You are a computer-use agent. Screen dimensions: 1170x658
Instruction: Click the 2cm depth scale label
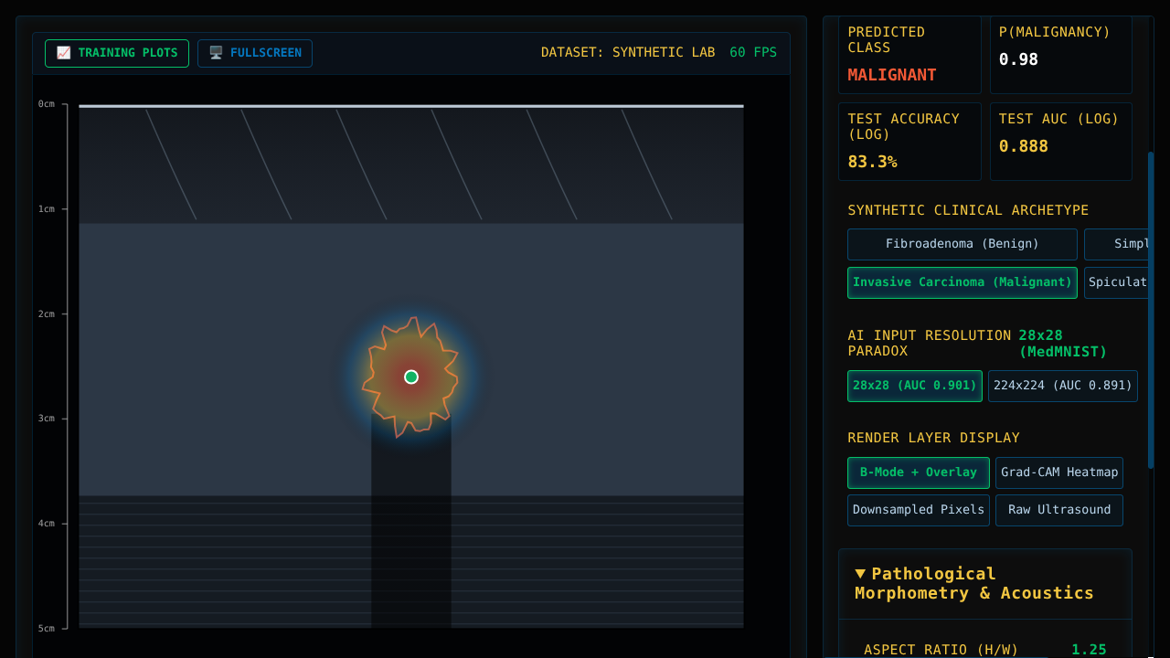(x=47, y=314)
